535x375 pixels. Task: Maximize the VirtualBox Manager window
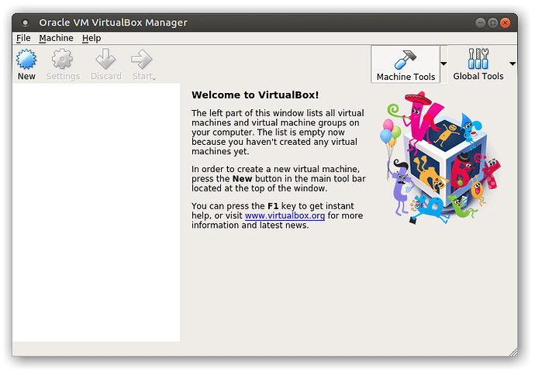pos(492,22)
